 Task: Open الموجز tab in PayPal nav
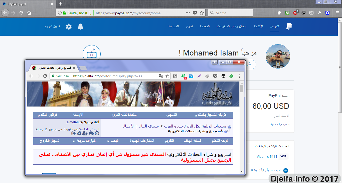[x=275, y=26]
